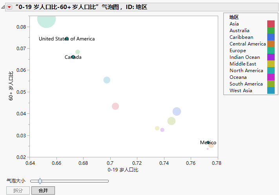Screen dimensions: 279x195
Task: Select the United States of America bubble
Action: click(x=67, y=38)
